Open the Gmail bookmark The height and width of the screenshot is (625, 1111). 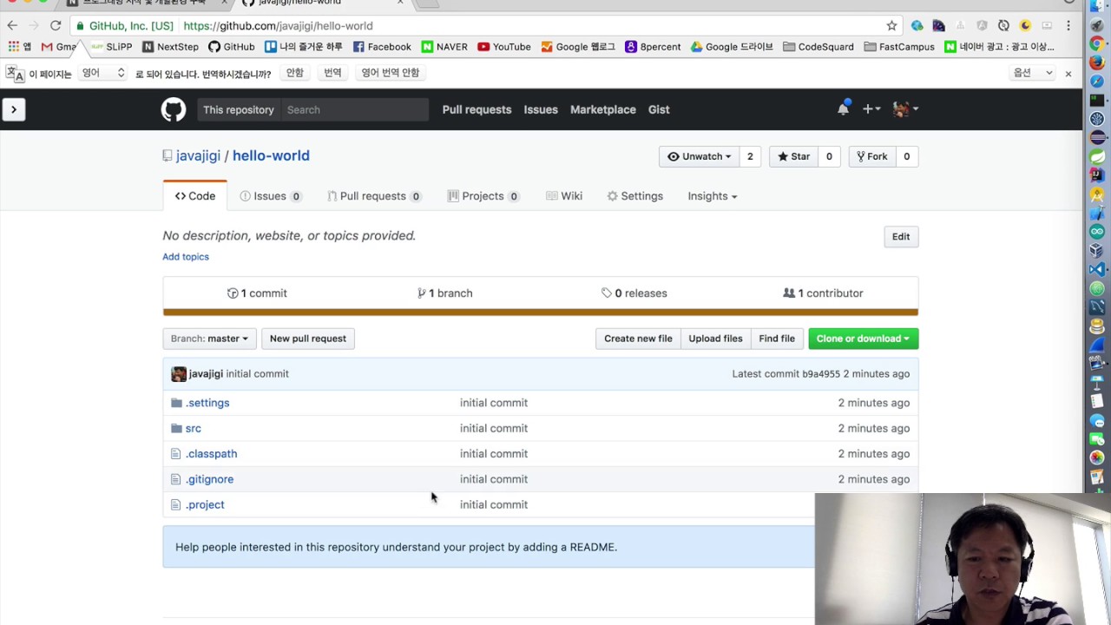(58, 47)
